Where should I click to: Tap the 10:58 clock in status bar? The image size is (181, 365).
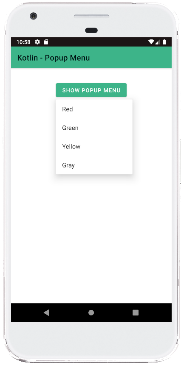(x=23, y=42)
